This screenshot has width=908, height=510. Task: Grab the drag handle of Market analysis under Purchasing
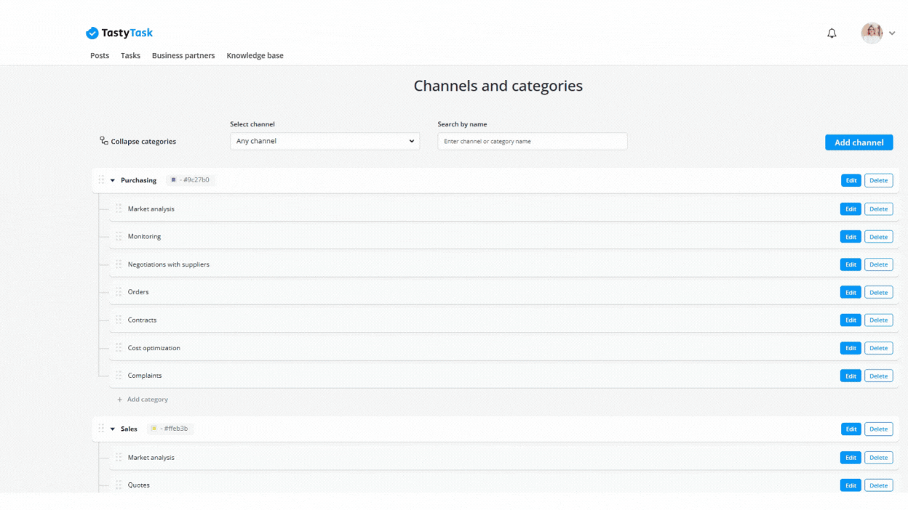click(x=119, y=209)
